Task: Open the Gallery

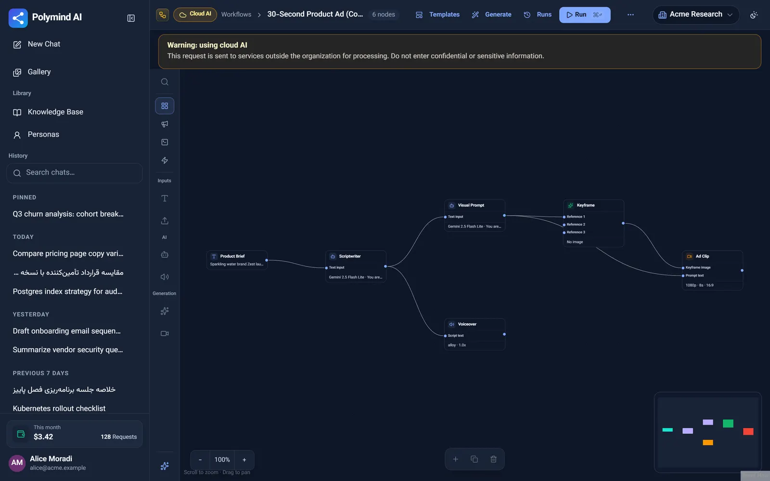Action: [75, 72]
